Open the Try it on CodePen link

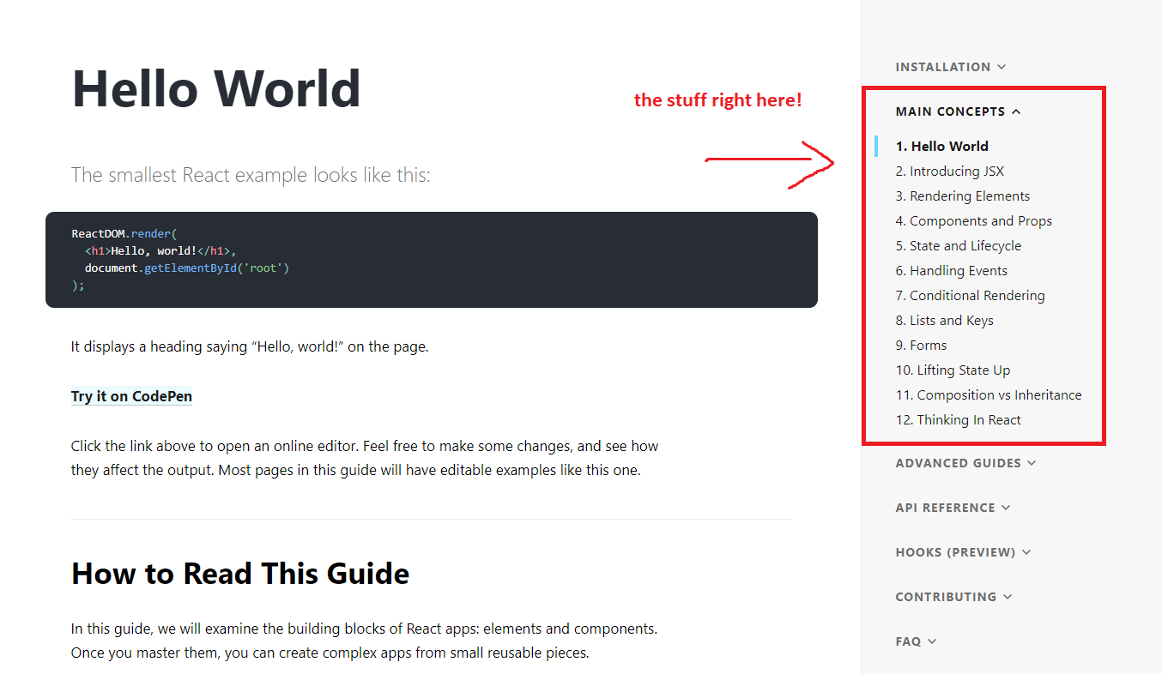131,396
